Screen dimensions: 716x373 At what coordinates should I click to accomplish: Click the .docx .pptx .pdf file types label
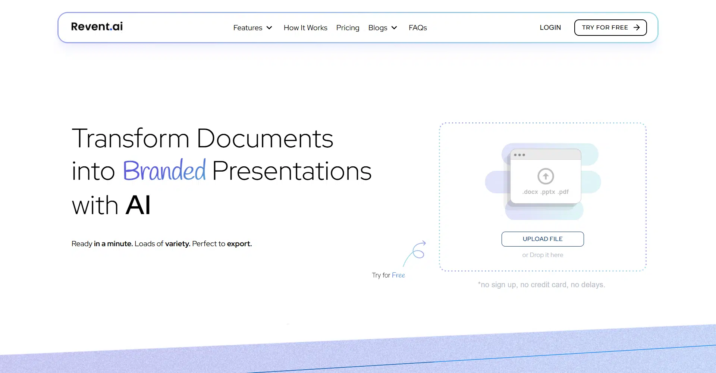tap(545, 192)
